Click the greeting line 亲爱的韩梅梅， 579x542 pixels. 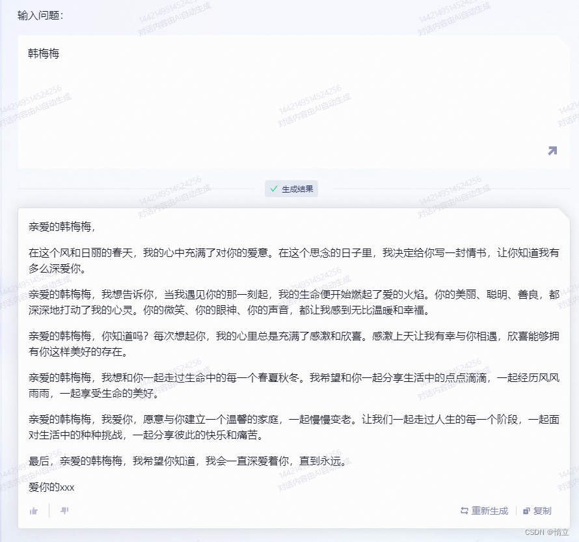click(x=62, y=226)
